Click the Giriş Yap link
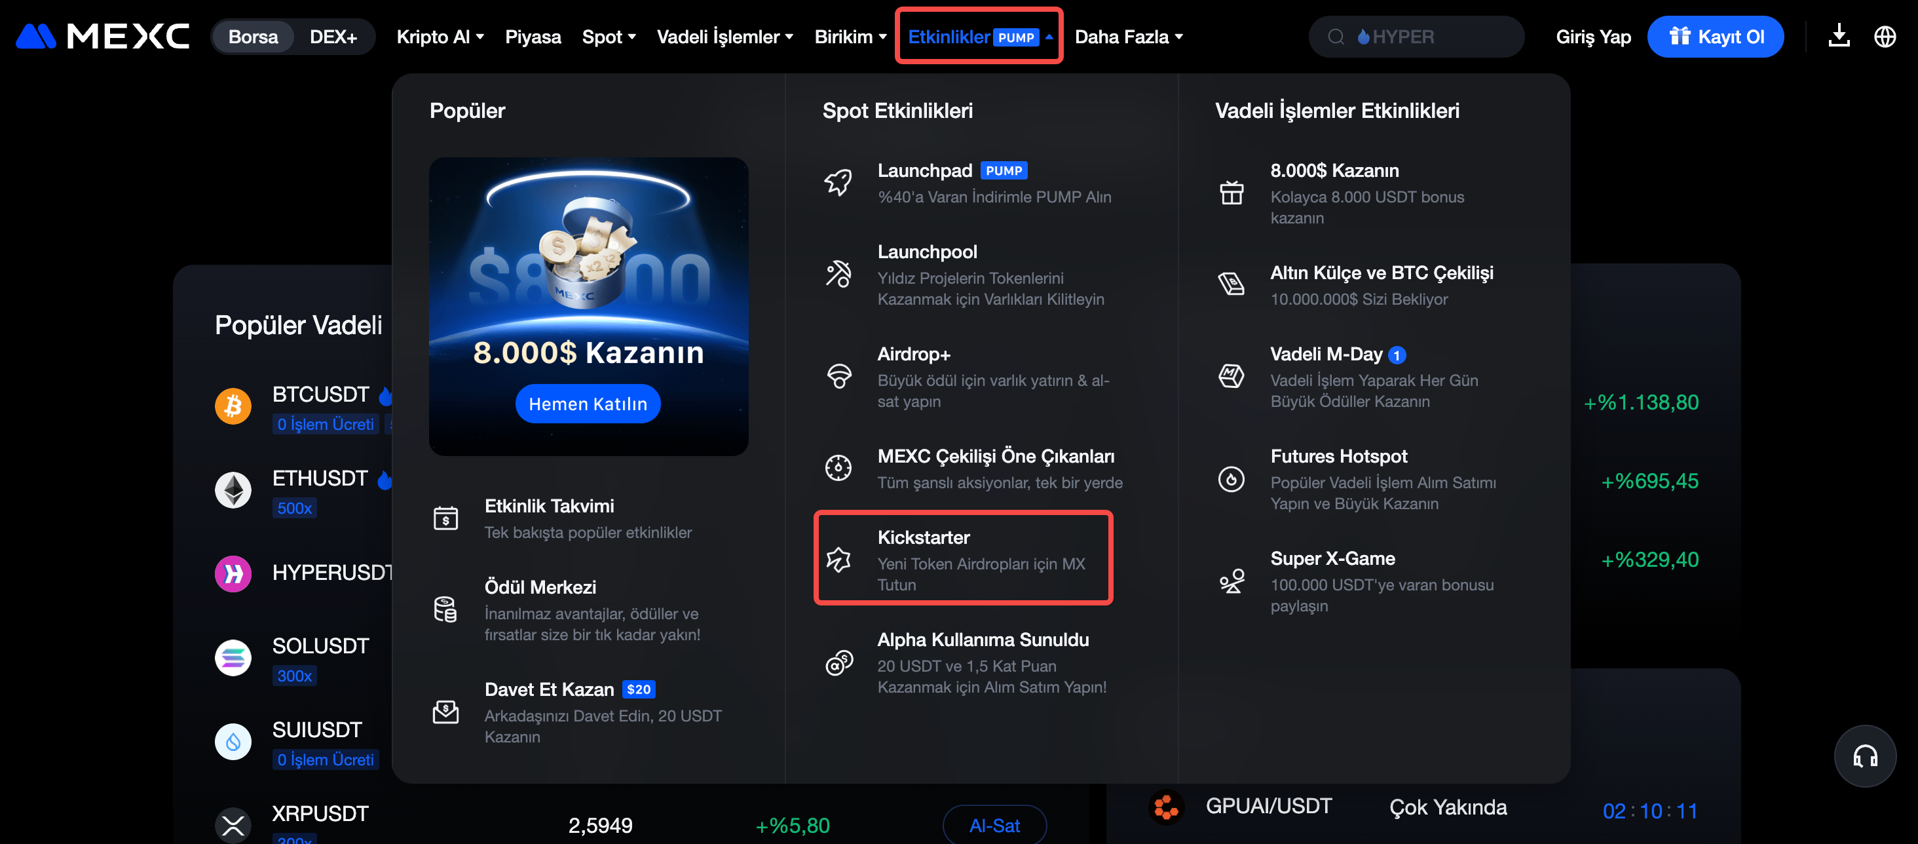This screenshot has width=1918, height=844. click(1592, 37)
